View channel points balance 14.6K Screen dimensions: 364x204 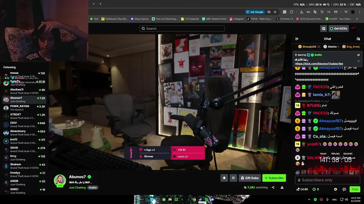[x=302, y=189]
